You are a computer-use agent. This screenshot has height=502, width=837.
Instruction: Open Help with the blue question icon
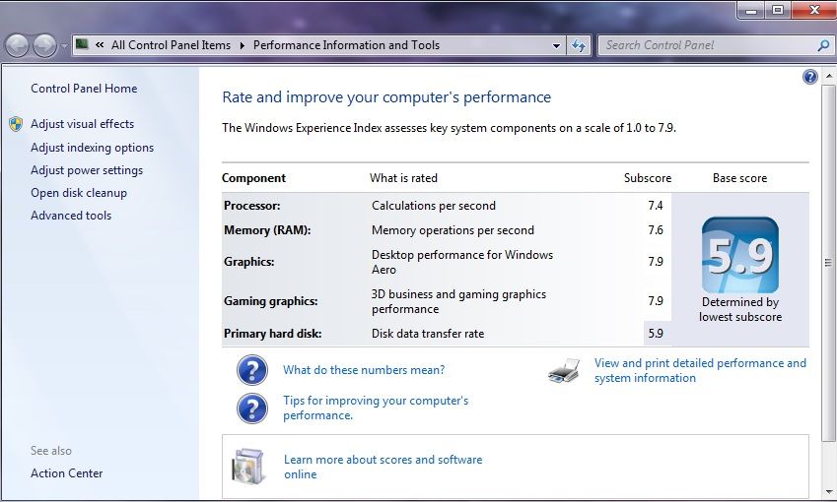click(809, 78)
